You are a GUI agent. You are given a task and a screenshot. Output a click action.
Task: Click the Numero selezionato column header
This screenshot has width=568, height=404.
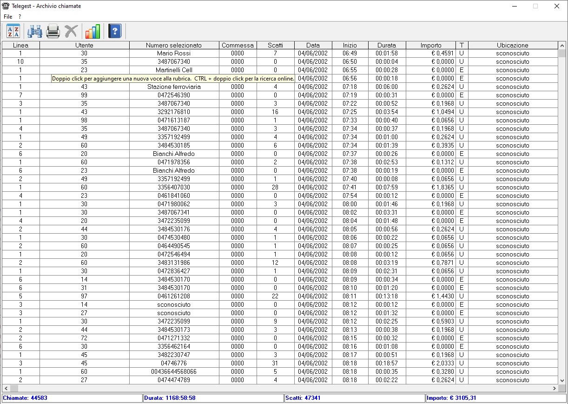point(174,45)
